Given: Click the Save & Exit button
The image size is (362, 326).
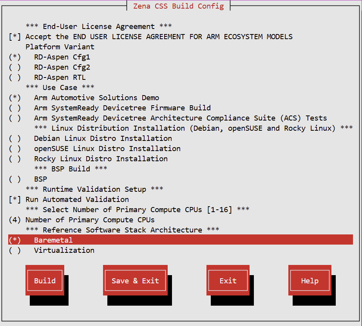Looking at the screenshot, I should coord(135,280).
